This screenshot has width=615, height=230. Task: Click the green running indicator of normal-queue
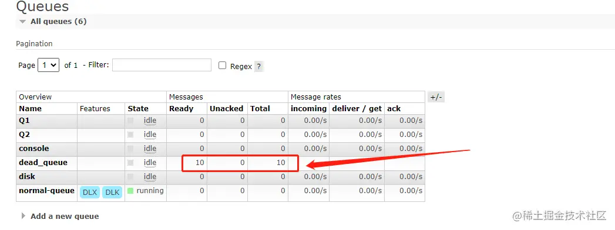[x=130, y=191]
